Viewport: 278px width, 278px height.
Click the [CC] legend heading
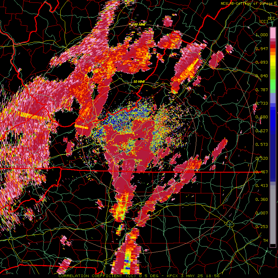tap(264, 21)
